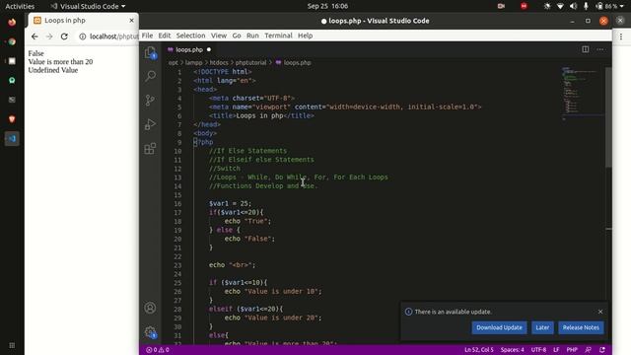Click the line 23 echo br statement
This screenshot has height=355, width=631.
(232, 265)
